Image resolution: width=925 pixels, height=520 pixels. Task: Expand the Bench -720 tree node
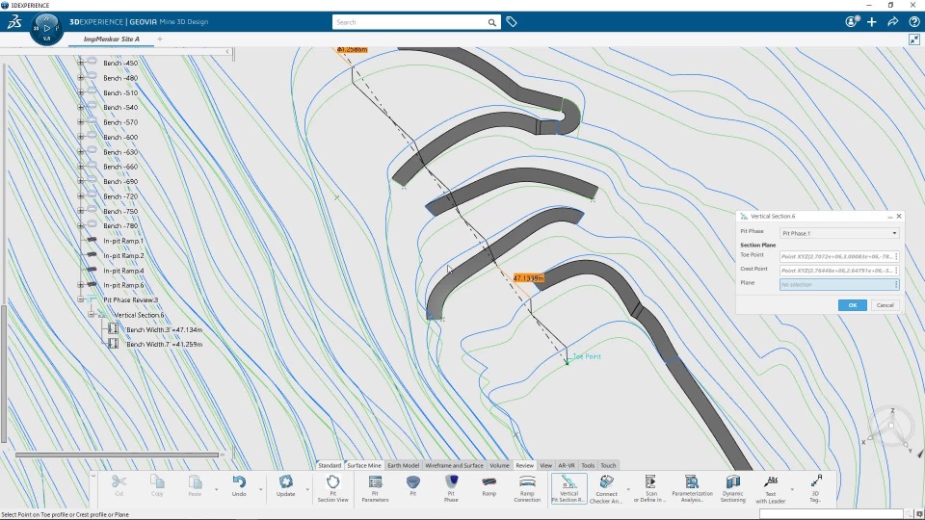coord(81,195)
